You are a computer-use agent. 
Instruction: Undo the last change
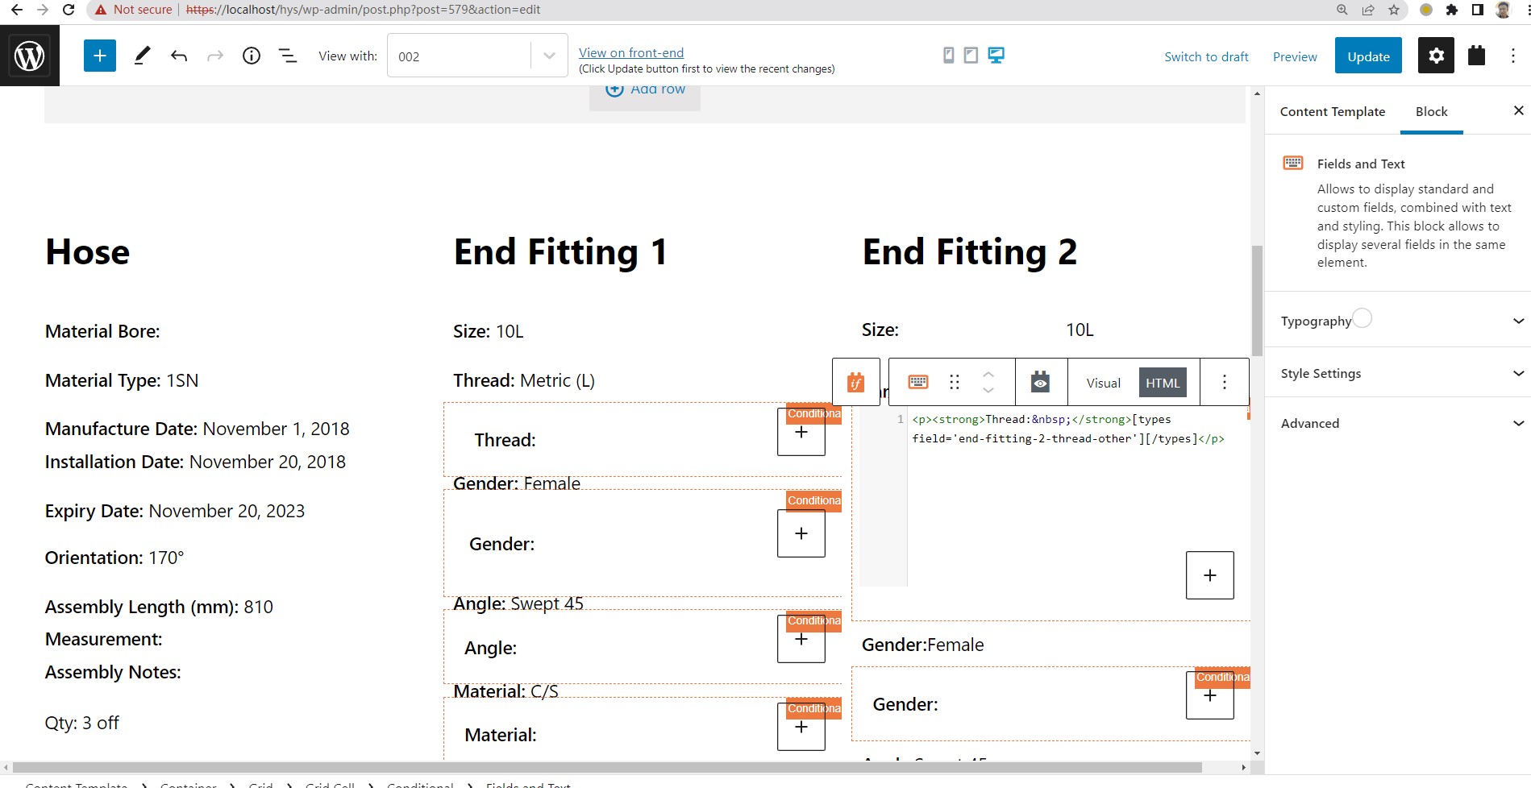pos(179,56)
